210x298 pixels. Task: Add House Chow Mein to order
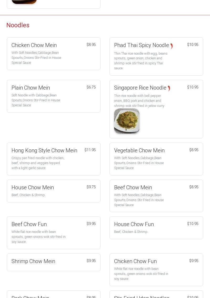pyautogui.click(x=54, y=191)
